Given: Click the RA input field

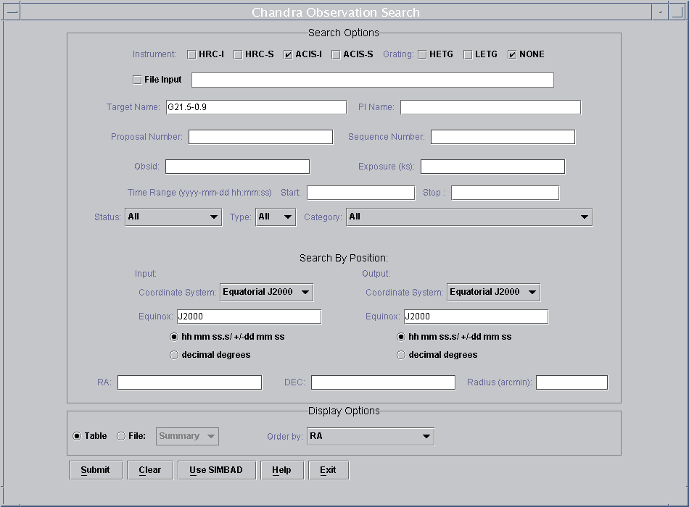Looking at the screenshot, I should (x=189, y=382).
